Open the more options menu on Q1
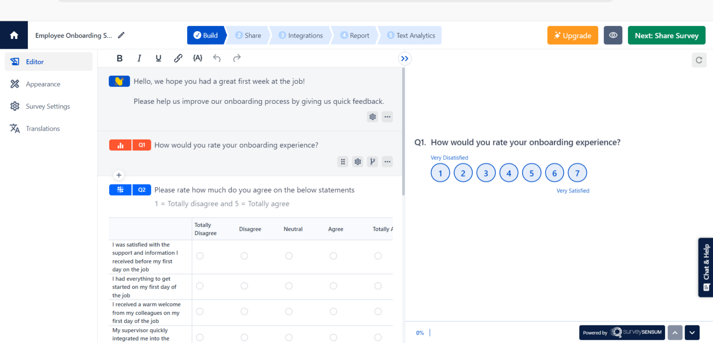The width and height of the screenshot is (713, 343). (x=387, y=161)
